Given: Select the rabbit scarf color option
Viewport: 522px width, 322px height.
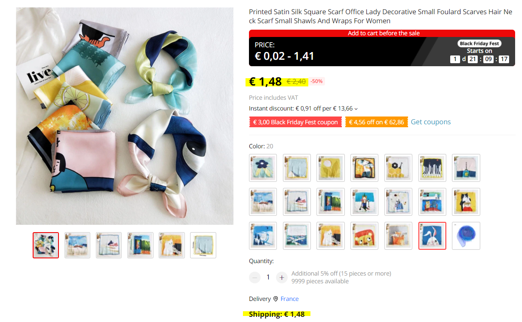Looking at the screenshot, I should click(x=432, y=236).
